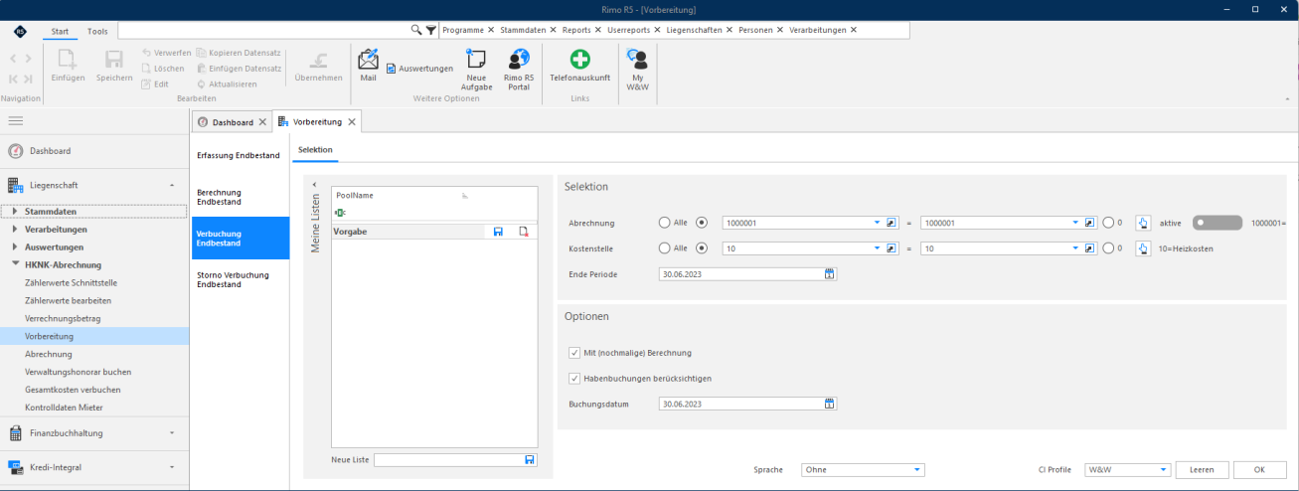Switch to the Dashboard tab

pos(233,122)
